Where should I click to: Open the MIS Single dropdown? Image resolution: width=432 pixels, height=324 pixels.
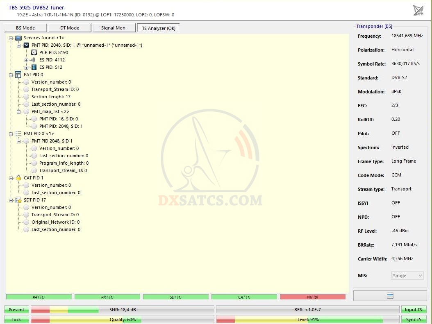tap(407, 276)
